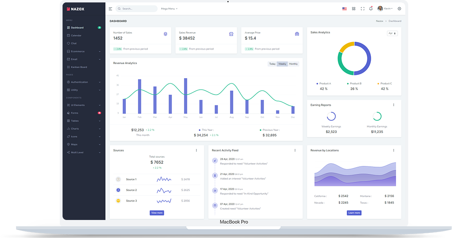This screenshot has height=238, width=471.
Task: Switch Revenue Analytics to Monthly
Action: tap(293, 64)
